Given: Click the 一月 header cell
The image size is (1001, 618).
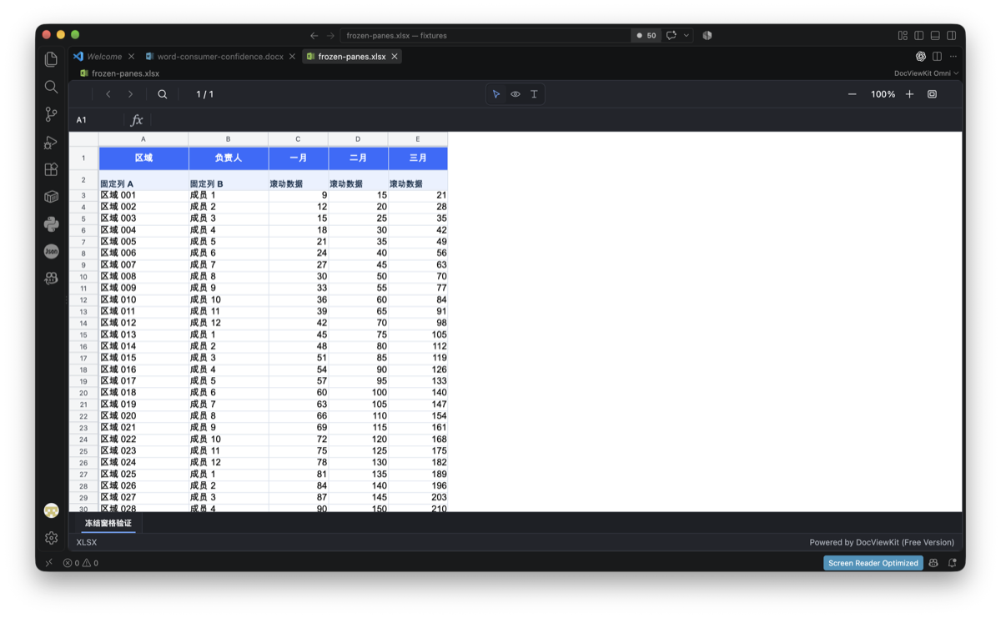Looking at the screenshot, I should 299,158.
